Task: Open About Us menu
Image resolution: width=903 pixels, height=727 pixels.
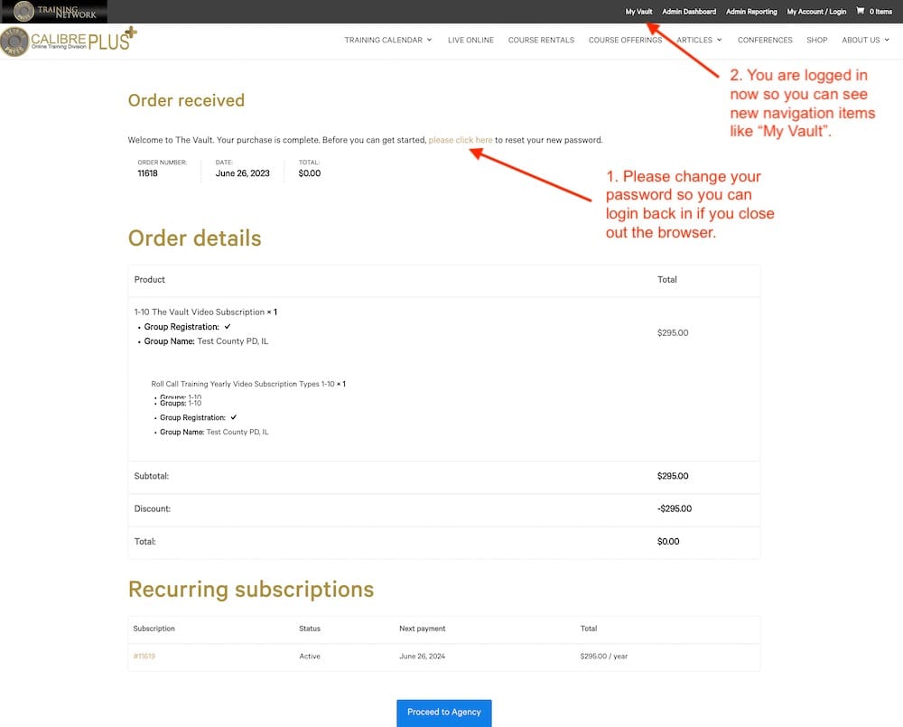Action: coord(861,40)
